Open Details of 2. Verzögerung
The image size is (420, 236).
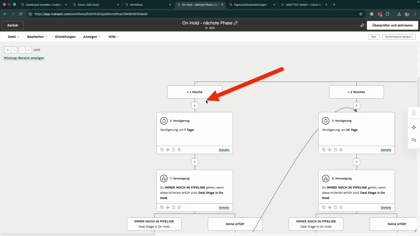pos(224,150)
